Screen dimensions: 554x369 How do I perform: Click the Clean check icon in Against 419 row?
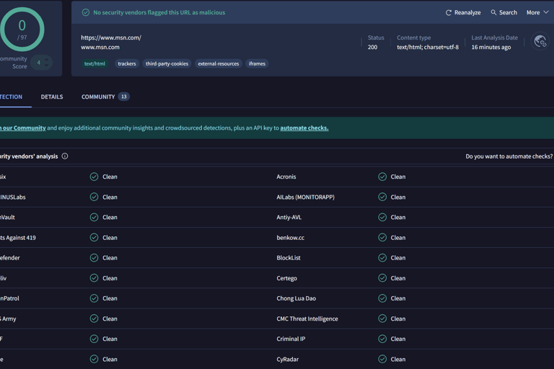coord(94,238)
